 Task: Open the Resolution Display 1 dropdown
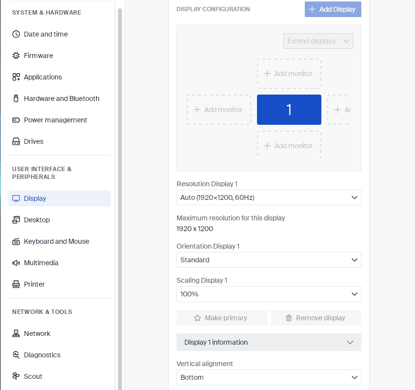269,197
